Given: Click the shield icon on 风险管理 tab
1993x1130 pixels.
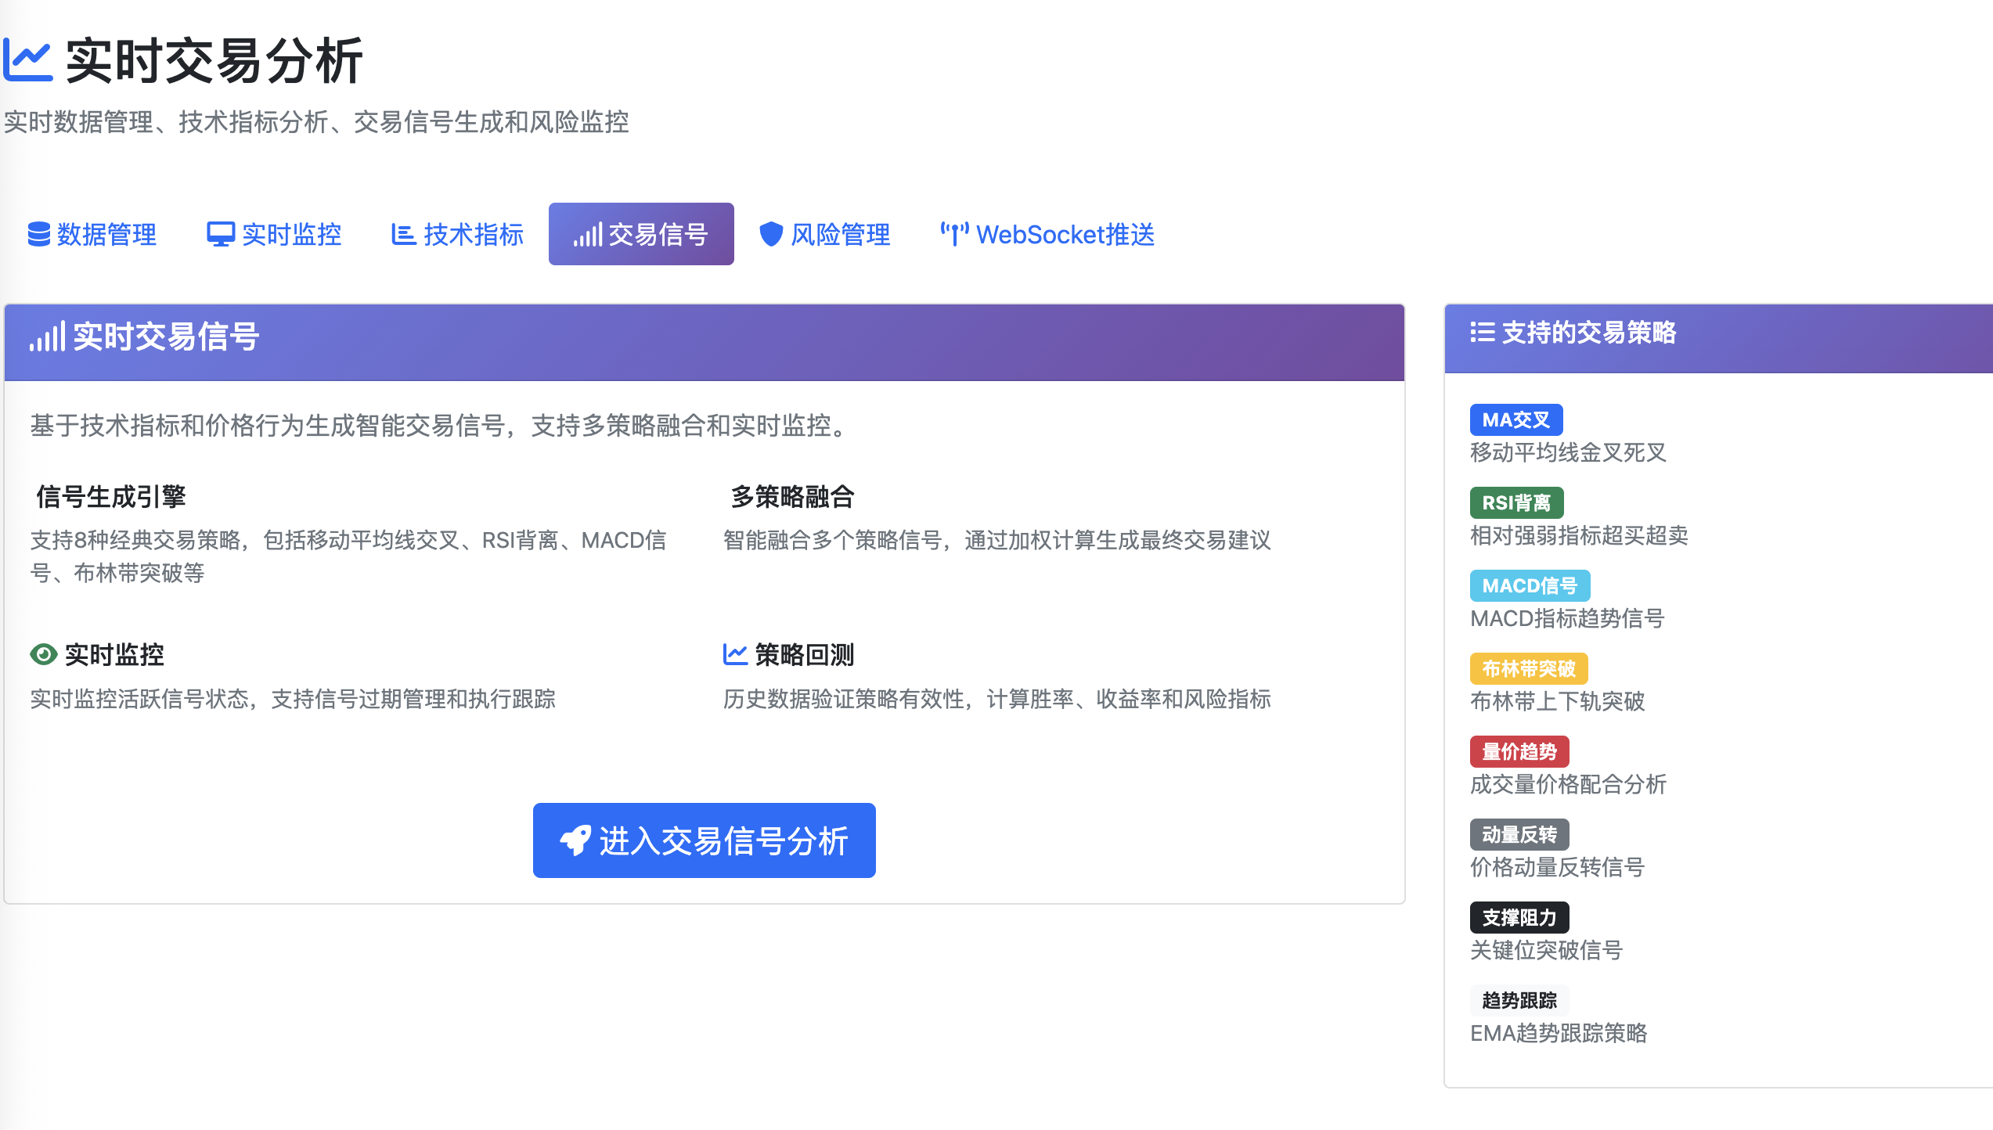Looking at the screenshot, I should pyautogui.click(x=771, y=234).
